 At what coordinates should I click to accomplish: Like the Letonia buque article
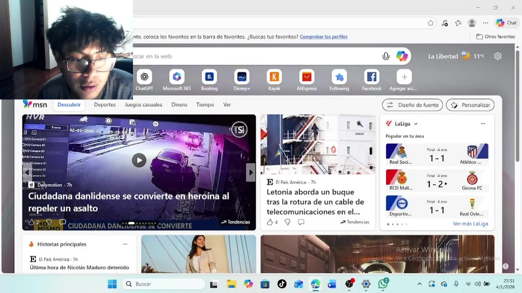(x=270, y=222)
